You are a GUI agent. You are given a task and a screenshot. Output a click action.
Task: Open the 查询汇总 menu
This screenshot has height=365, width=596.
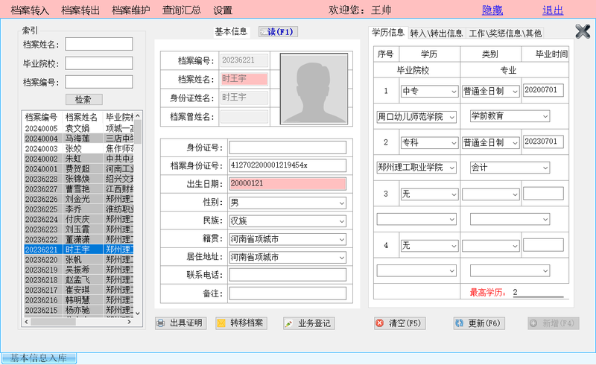click(181, 10)
